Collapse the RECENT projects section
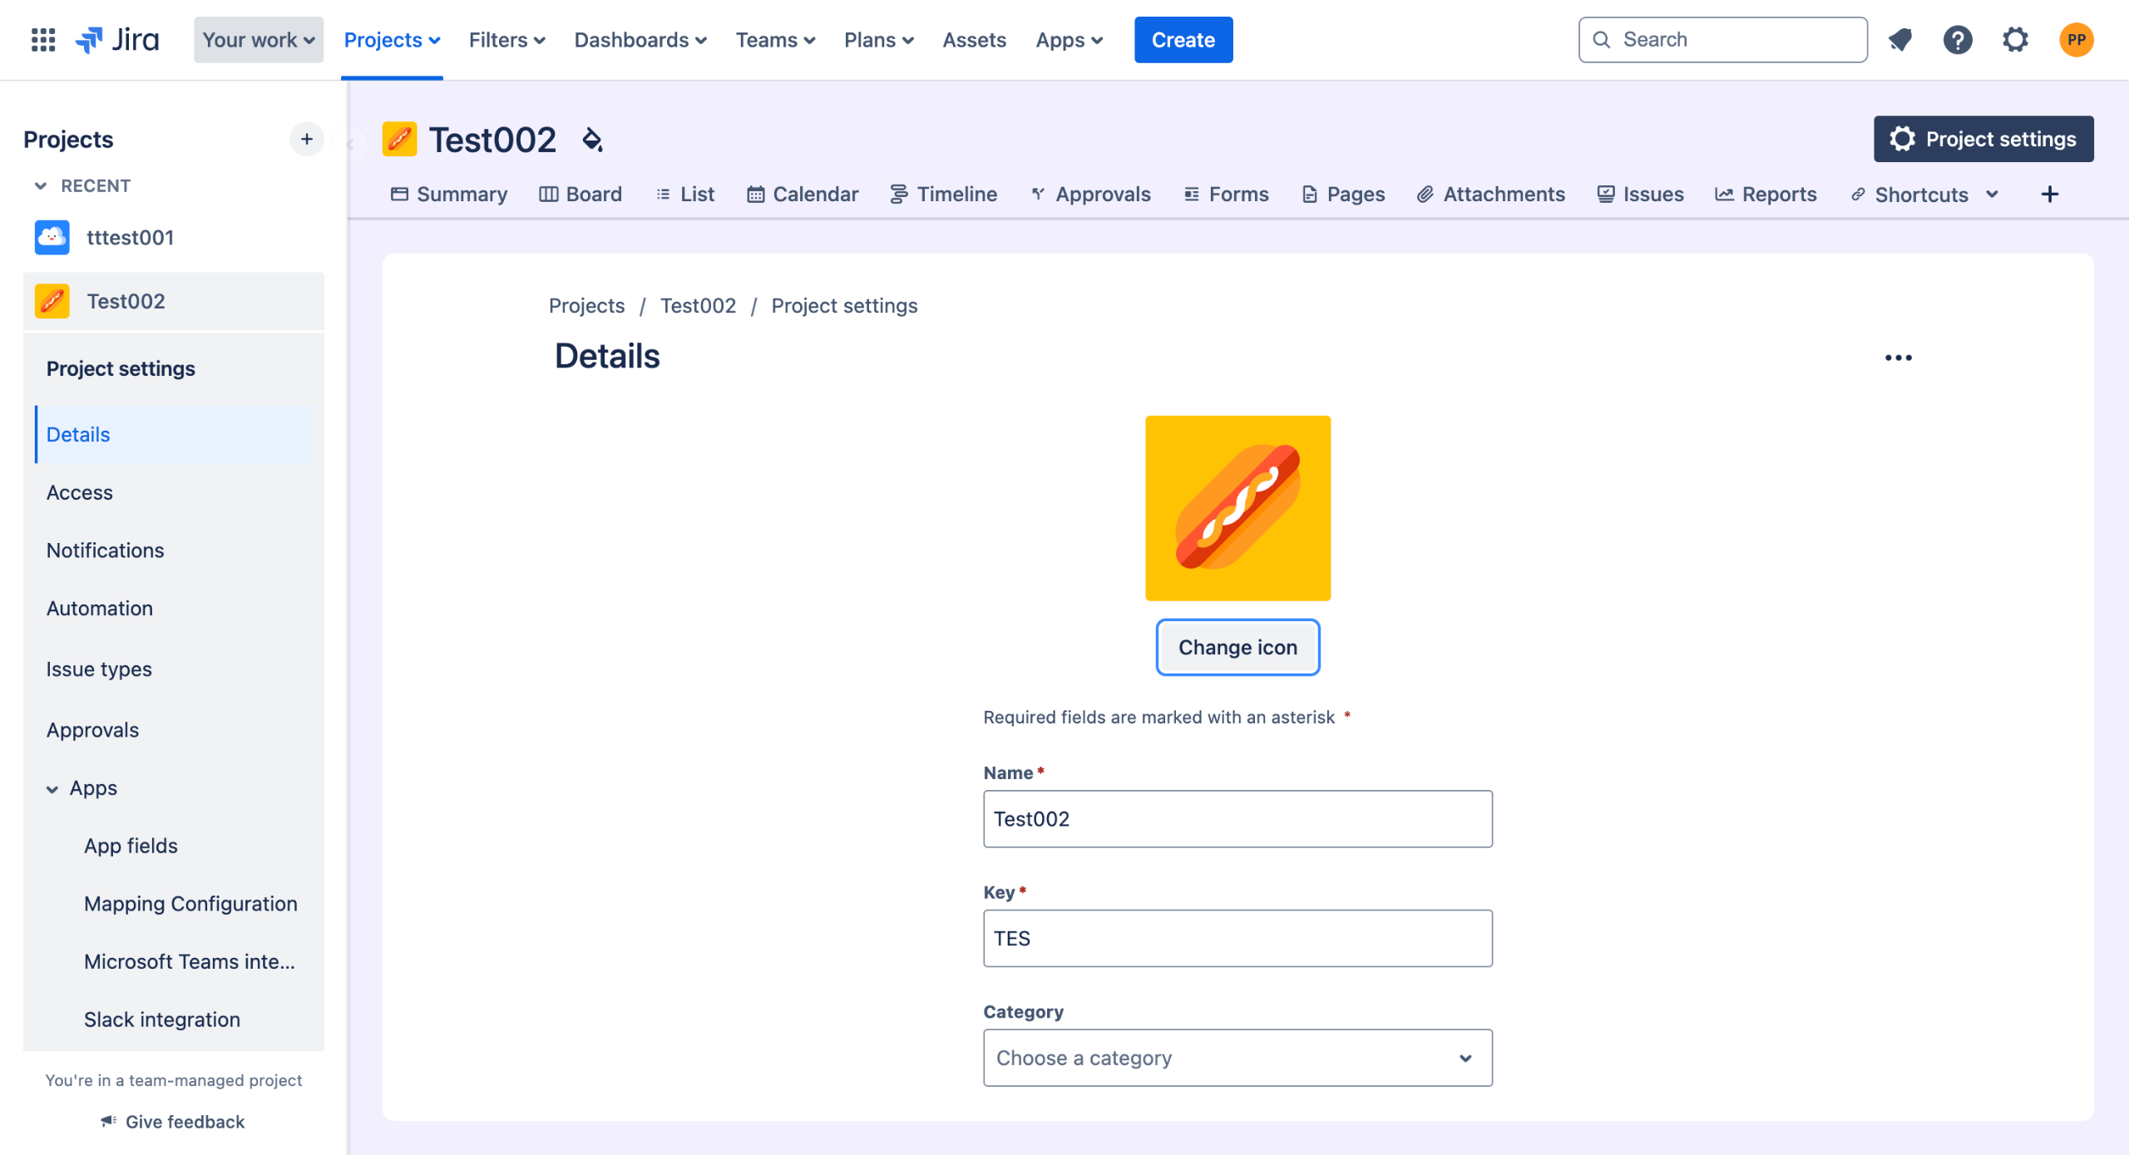This screenshot has height=1155, width=2129. click(40, 185)
